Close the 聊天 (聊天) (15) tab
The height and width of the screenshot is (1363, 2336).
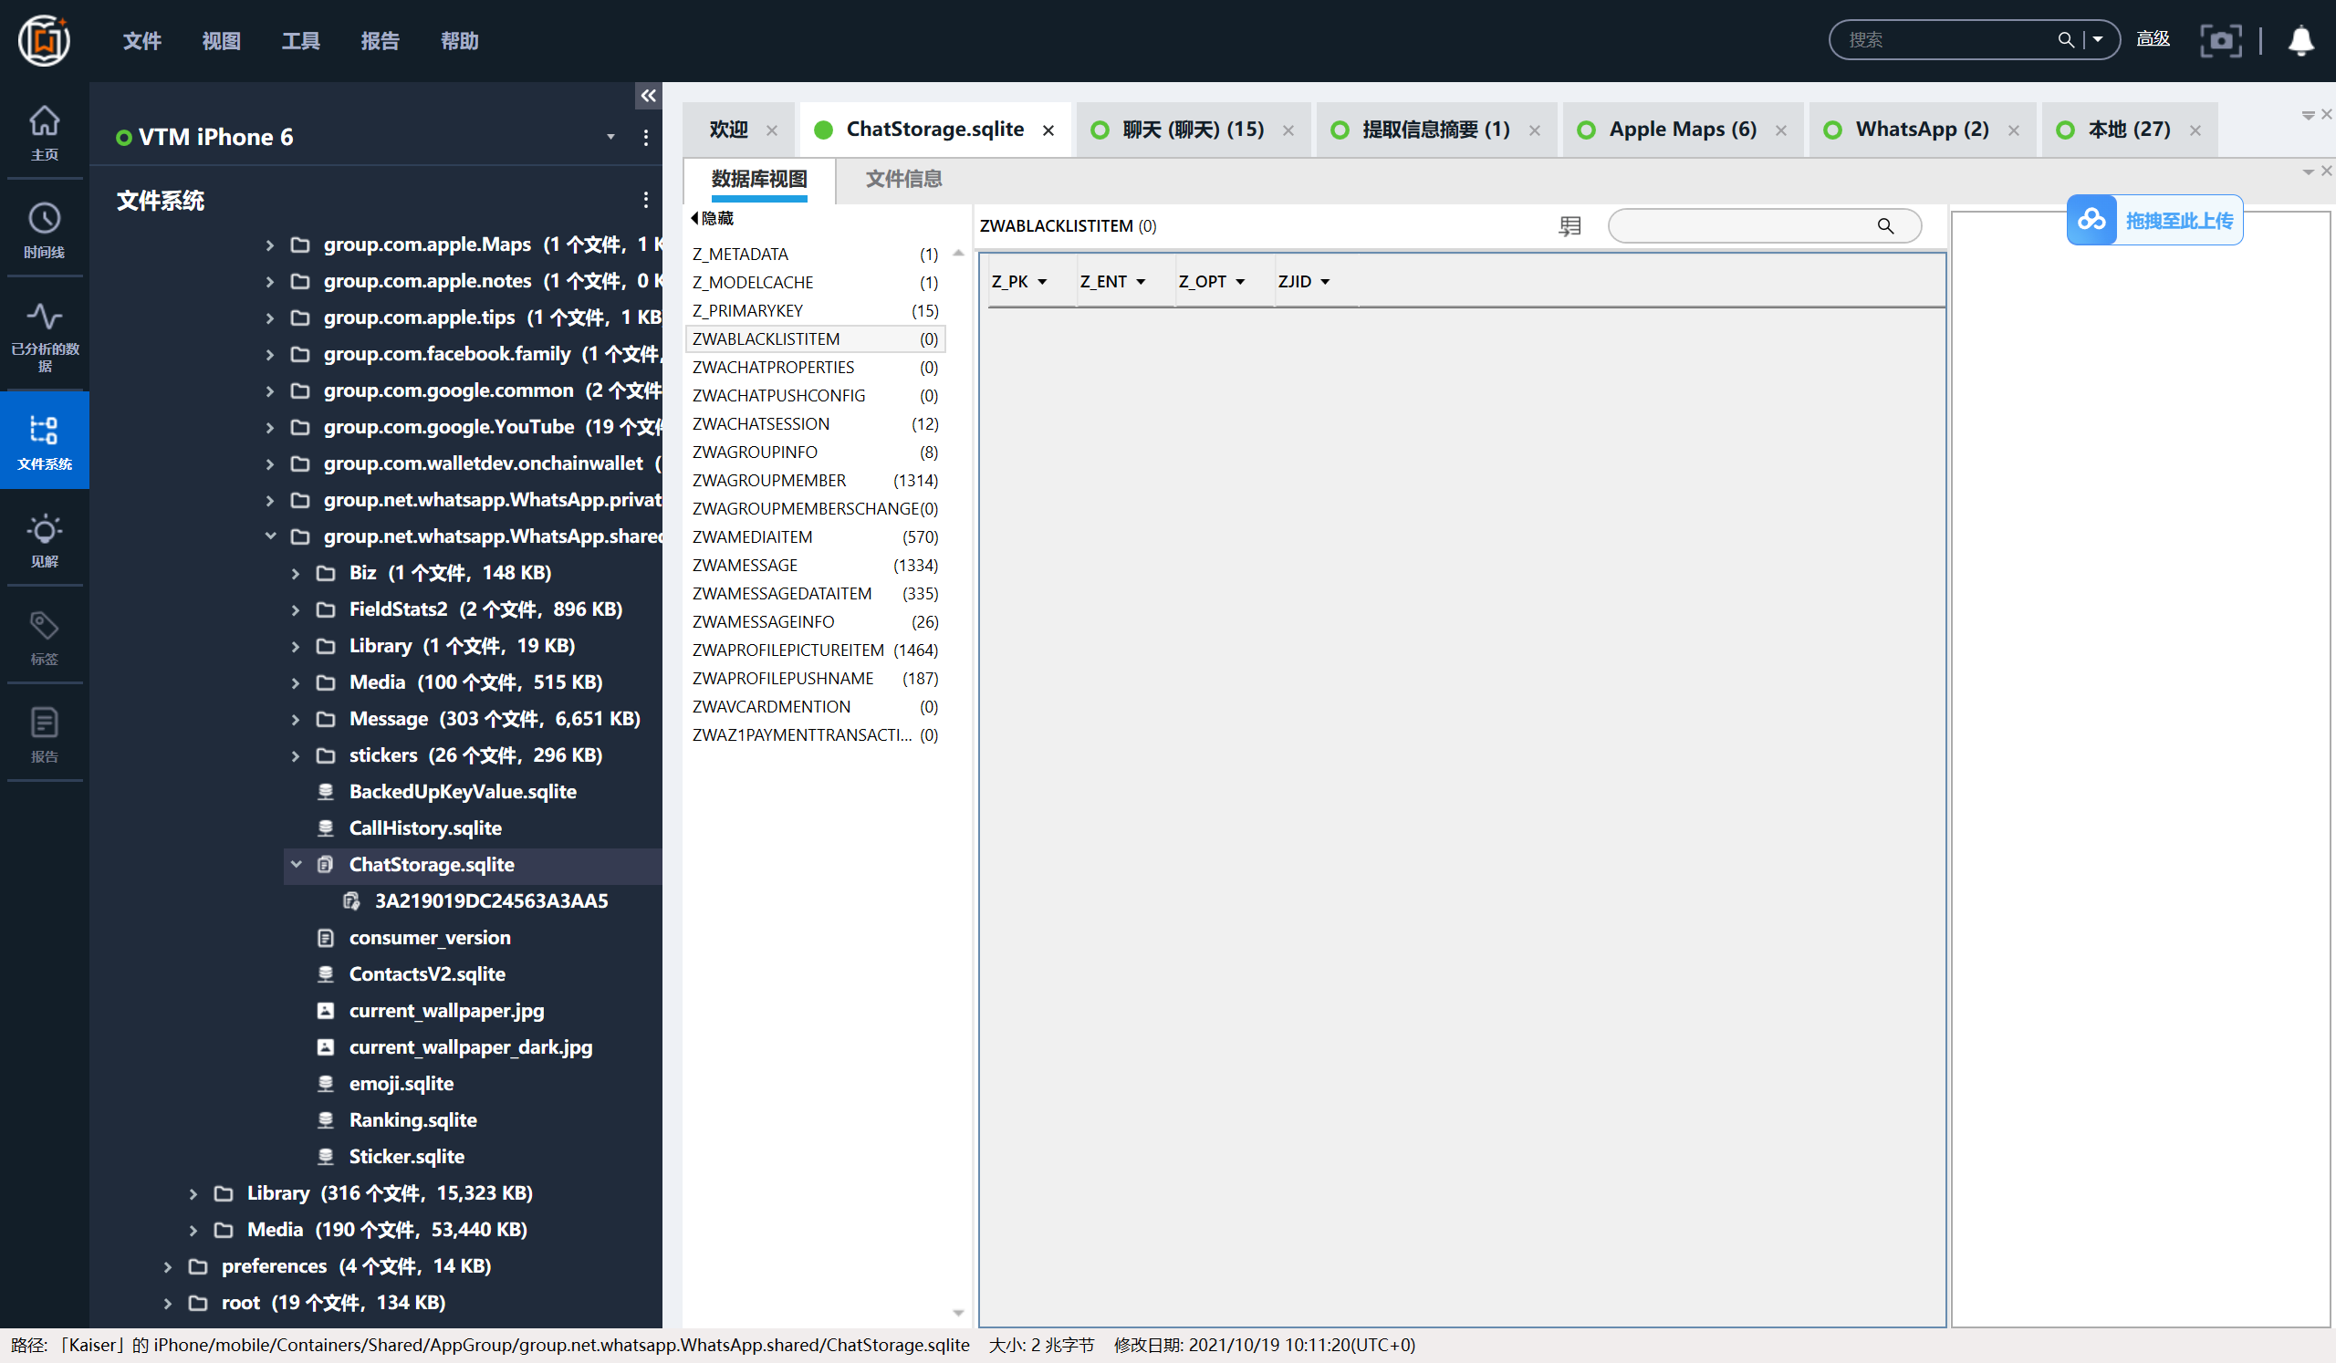[x=1288, y=130]
